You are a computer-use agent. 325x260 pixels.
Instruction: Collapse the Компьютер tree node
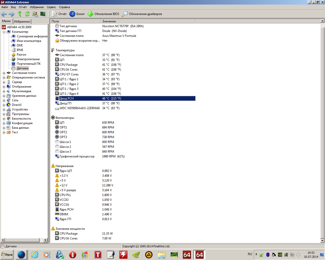pos(4,32)
